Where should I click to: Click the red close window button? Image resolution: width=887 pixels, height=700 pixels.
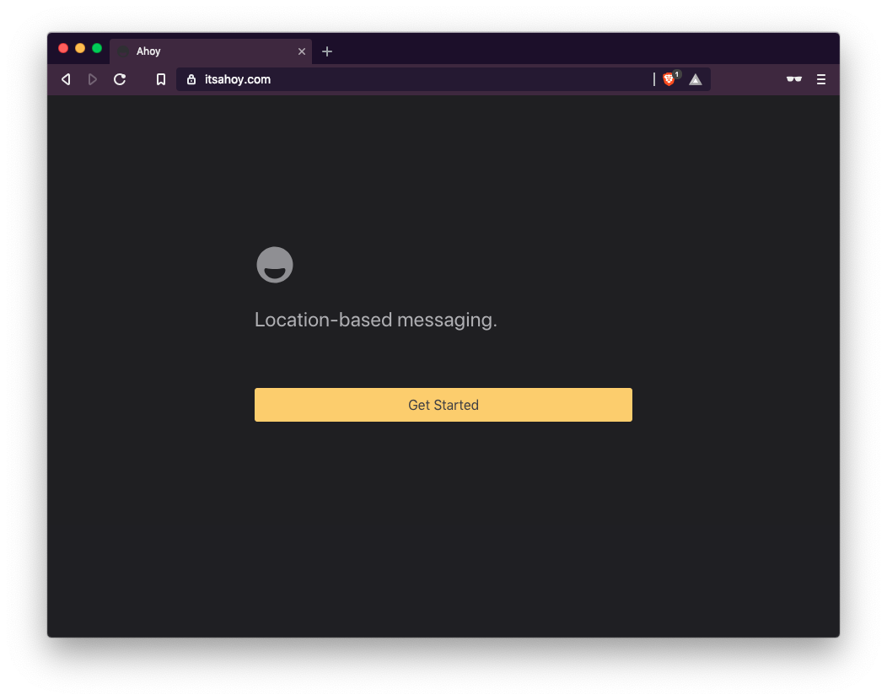(x=63, y=49)
